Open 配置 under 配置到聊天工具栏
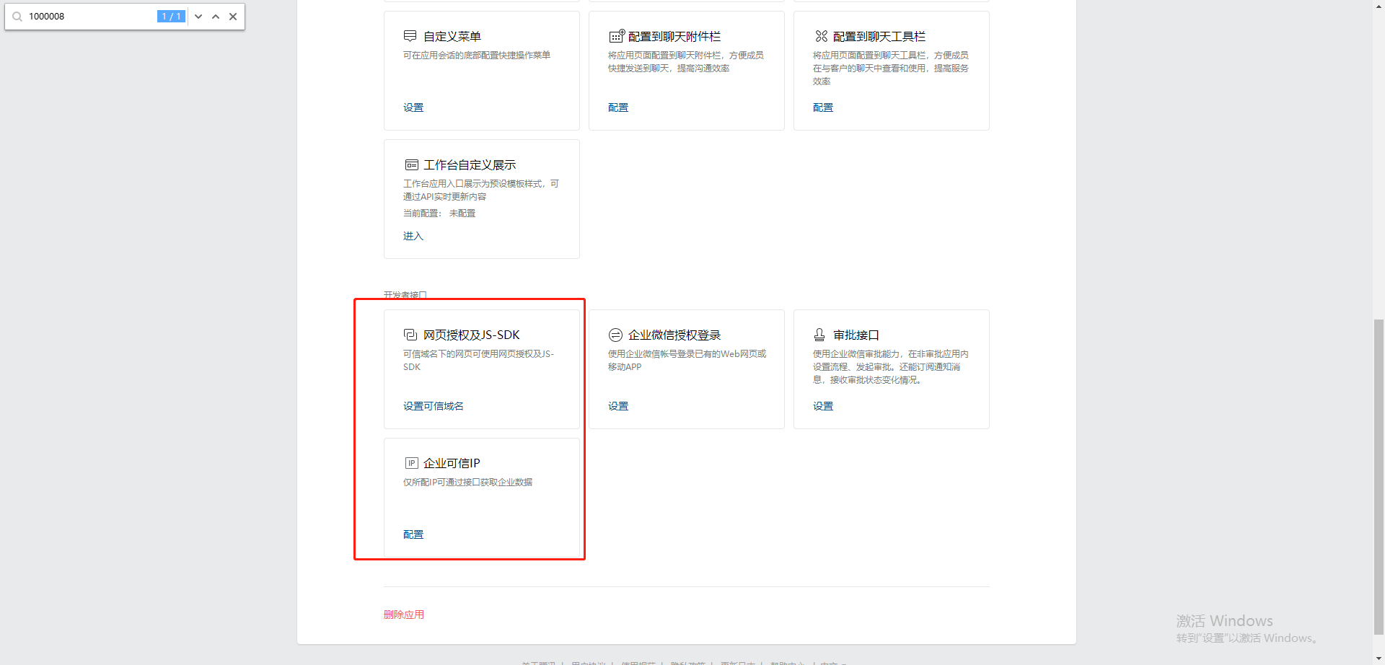 point(823,107)
